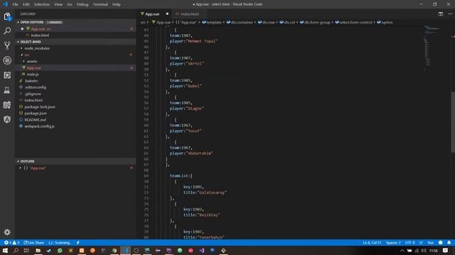Click the split editor icon
Image resolution: width=455 pixels, height=255 pixels.
[441, 14]
